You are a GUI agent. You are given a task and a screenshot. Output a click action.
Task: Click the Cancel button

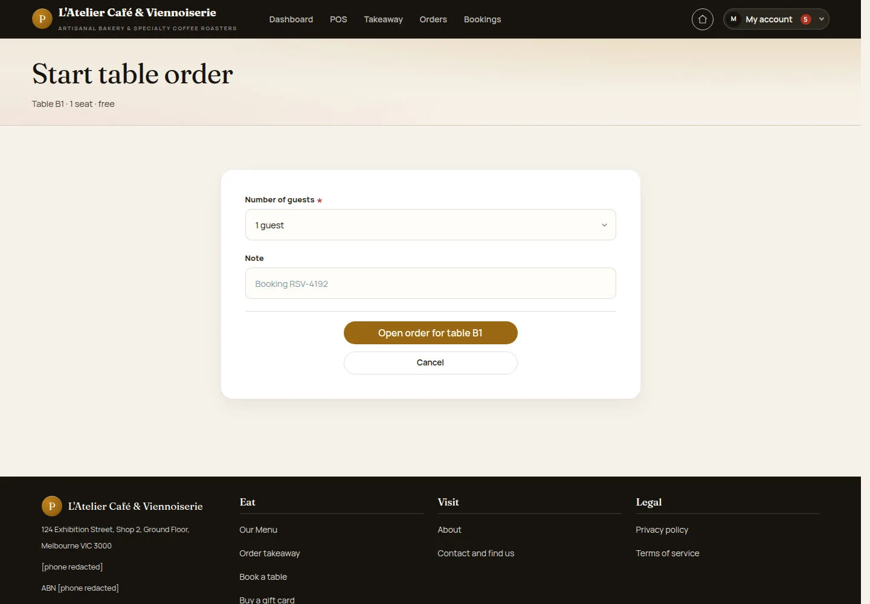point(430,363)
